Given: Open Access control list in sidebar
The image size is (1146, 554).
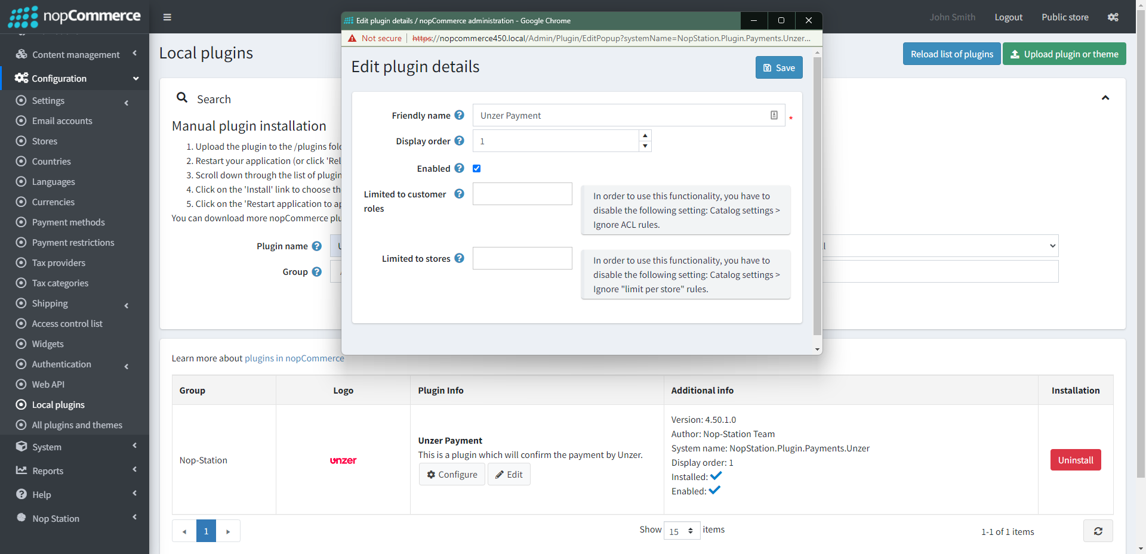Looking at the screenshot, I should 67,324.
